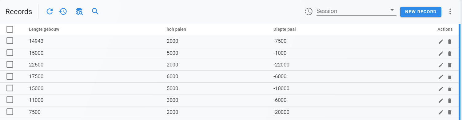
Task: Expand the Session dropdown arrow
Action: pos(392,10)
